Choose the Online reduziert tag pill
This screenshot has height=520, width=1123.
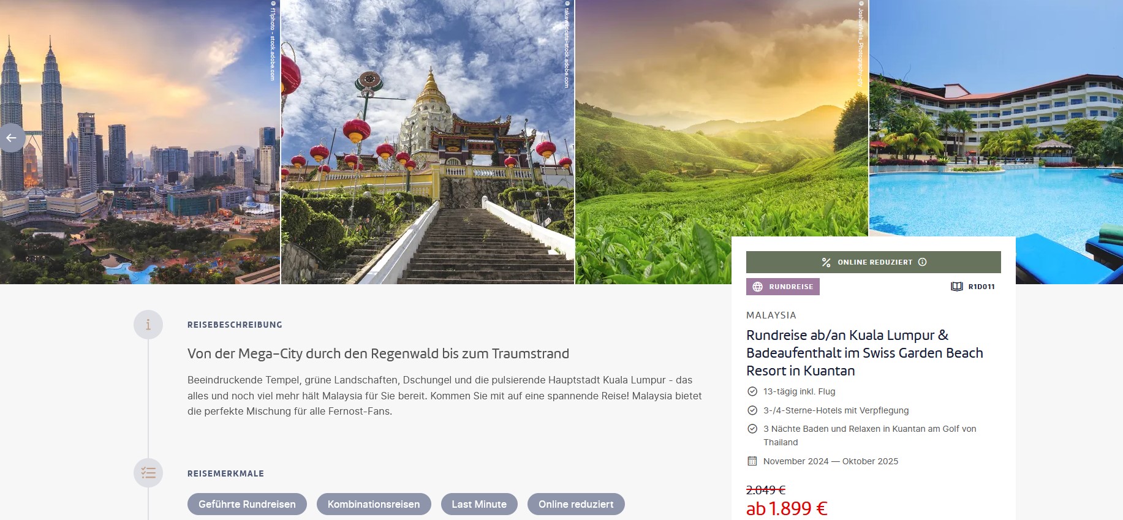click(x=576, y=504)
